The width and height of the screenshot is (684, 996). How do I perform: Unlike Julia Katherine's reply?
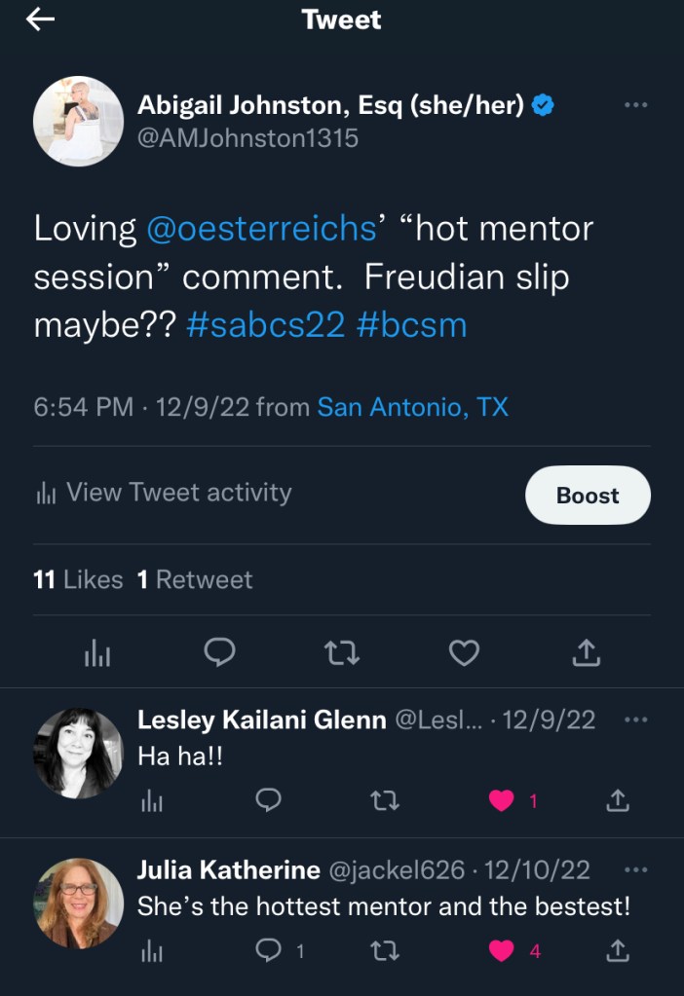pyautogui.click(x=503, y=951)
